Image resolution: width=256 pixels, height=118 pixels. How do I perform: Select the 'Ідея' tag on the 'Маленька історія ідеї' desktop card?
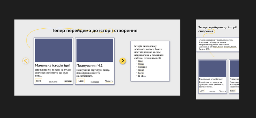click(38, 81)
